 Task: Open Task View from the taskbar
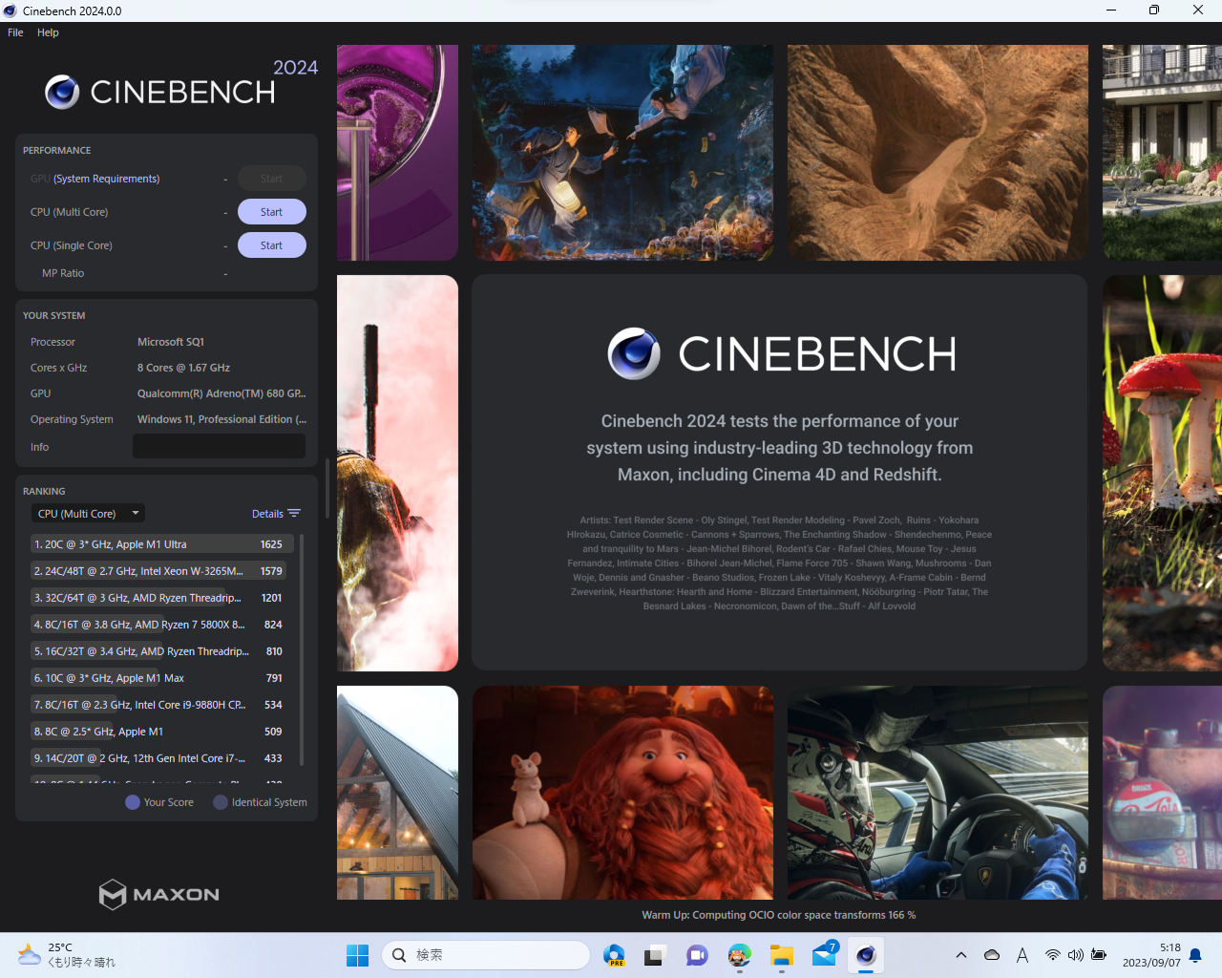[x=654, y=955]
